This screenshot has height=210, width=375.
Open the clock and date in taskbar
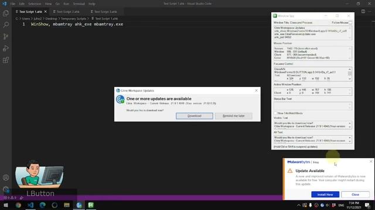354,205
